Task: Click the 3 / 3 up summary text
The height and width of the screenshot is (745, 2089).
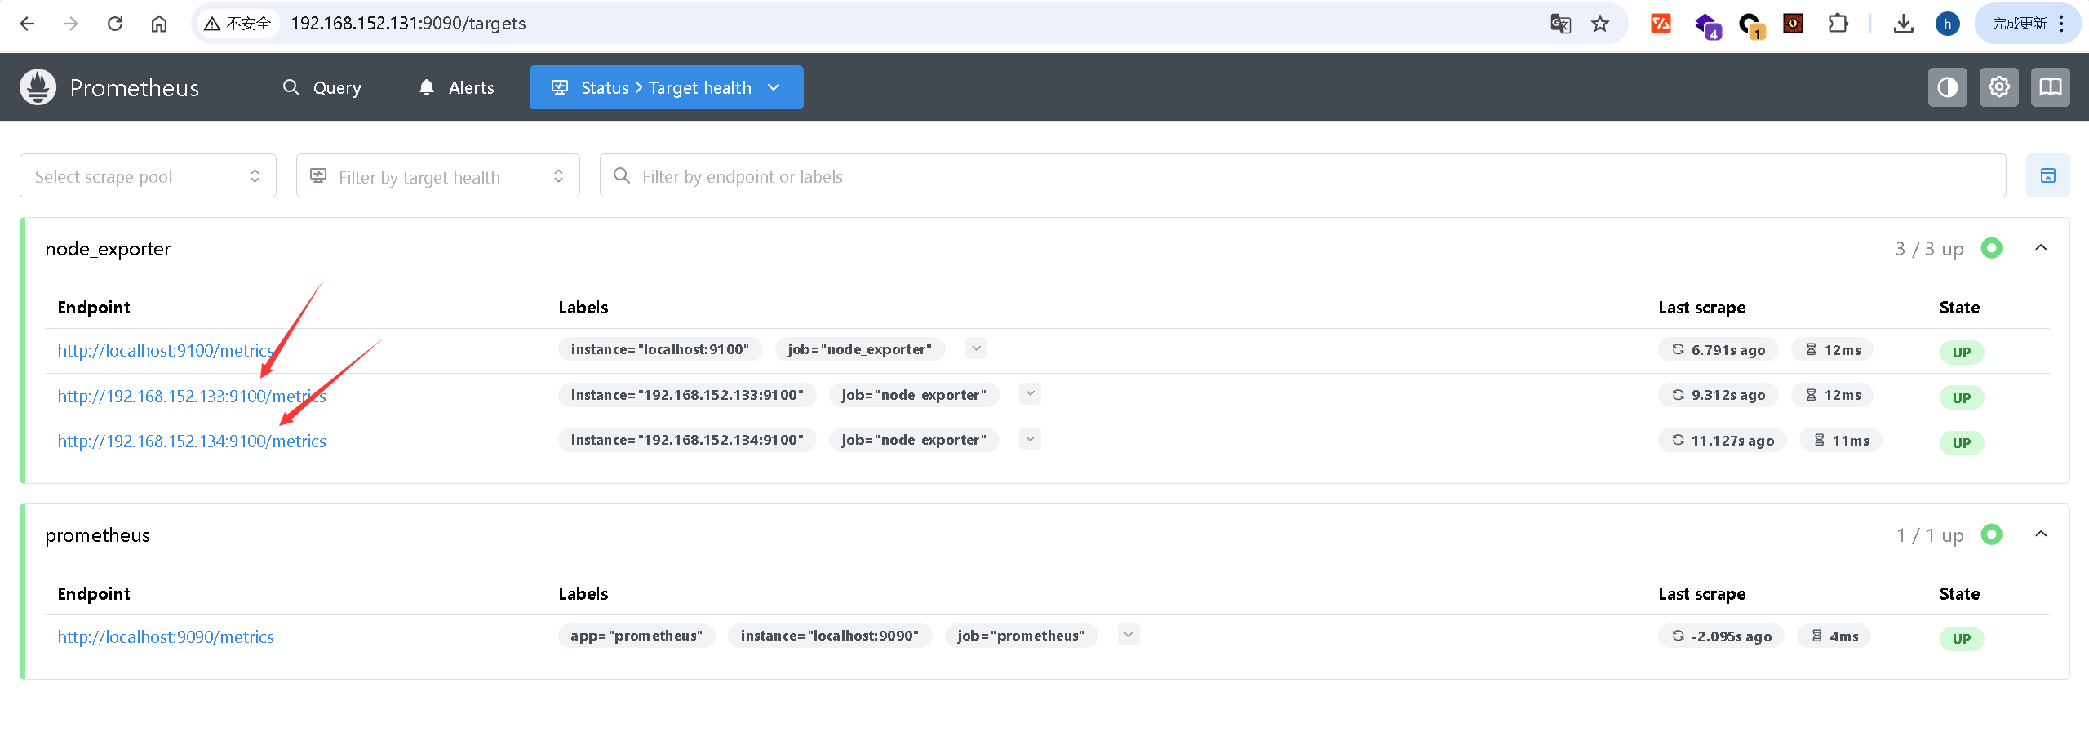Action: point(1929,249)
